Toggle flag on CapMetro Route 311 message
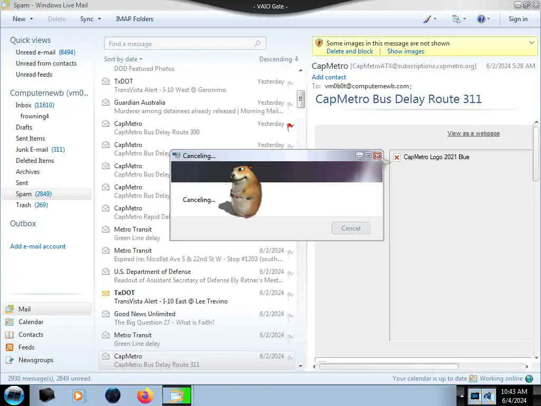 (290, 358)
